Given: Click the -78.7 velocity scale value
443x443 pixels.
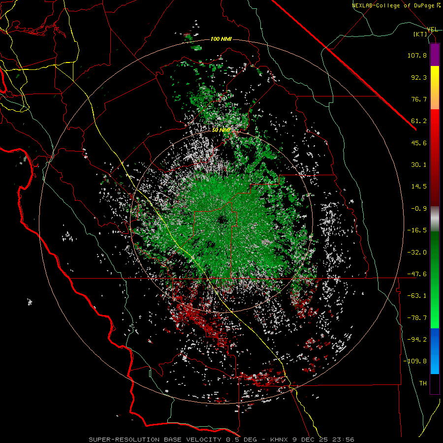Looking at the screenshot, I should click(417, 318).
